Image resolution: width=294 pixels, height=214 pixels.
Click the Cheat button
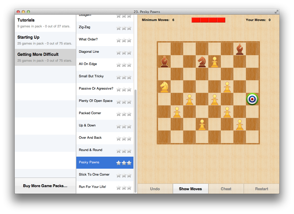[x=226, y=189]
